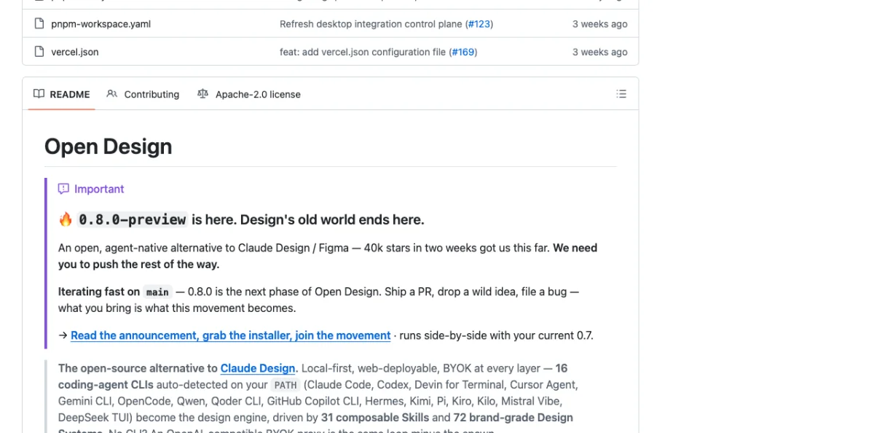The image size is (874, 433).
Task: Click the 'Iterating fast on' bold text
Action: click(99, 292)
